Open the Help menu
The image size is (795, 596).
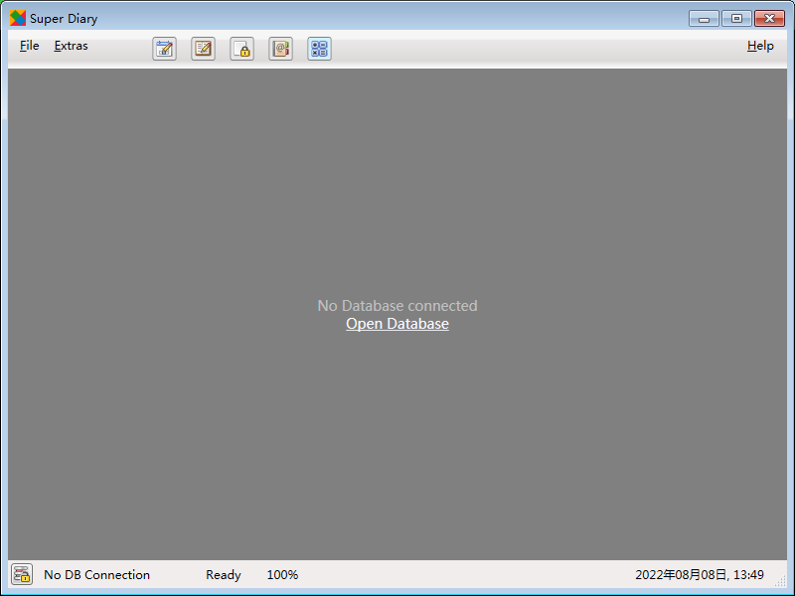pos(760,46)
